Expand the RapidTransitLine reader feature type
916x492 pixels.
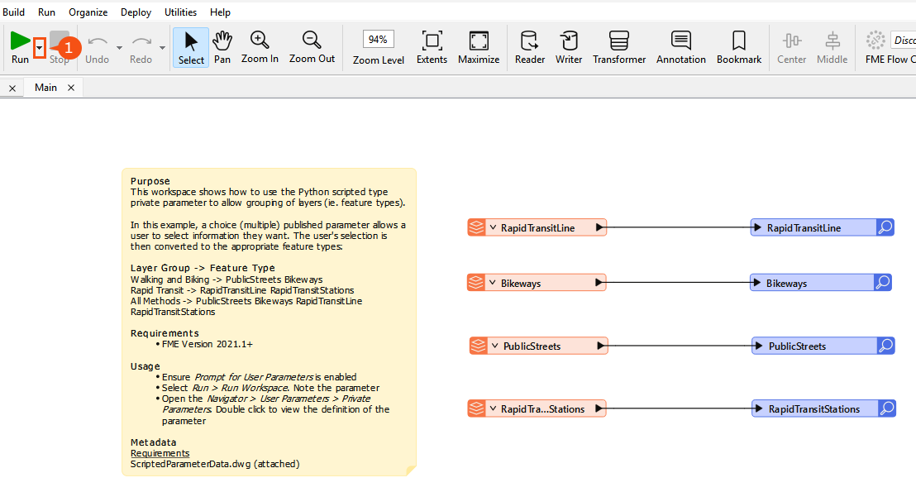point(493,228)
